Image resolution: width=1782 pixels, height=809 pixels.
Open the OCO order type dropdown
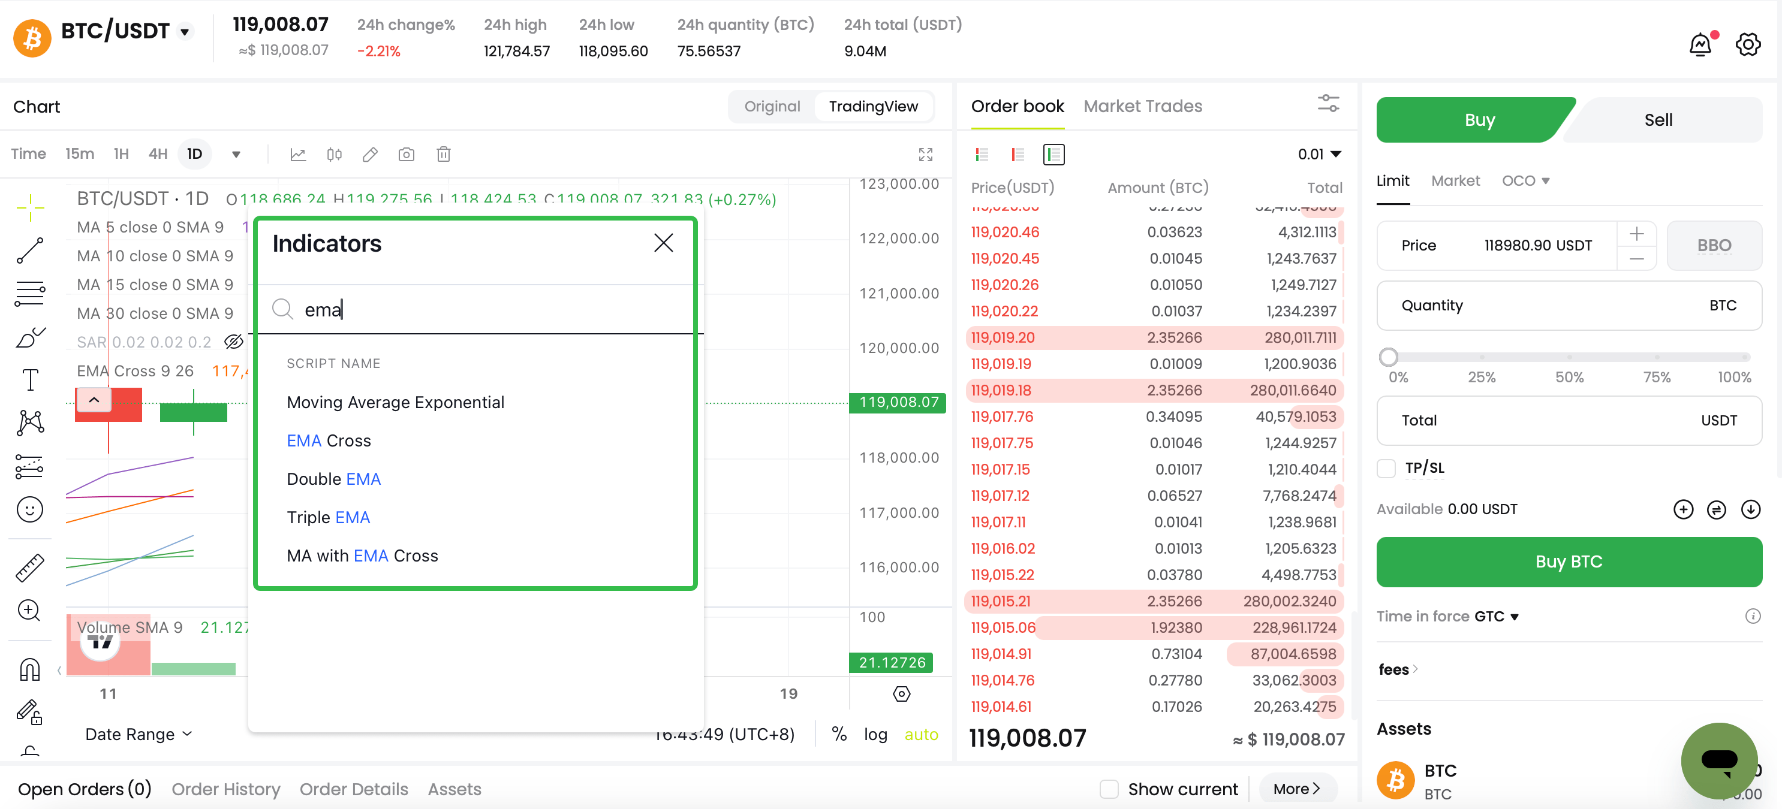(x=1525, y=180)
